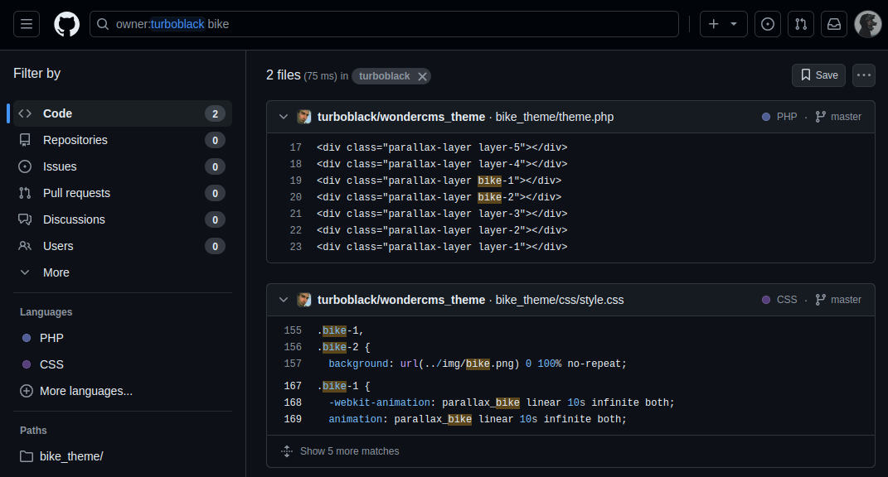Click owner avatar on theme.php result
Viewport: 888px width, 477px height.
(304, 117)
